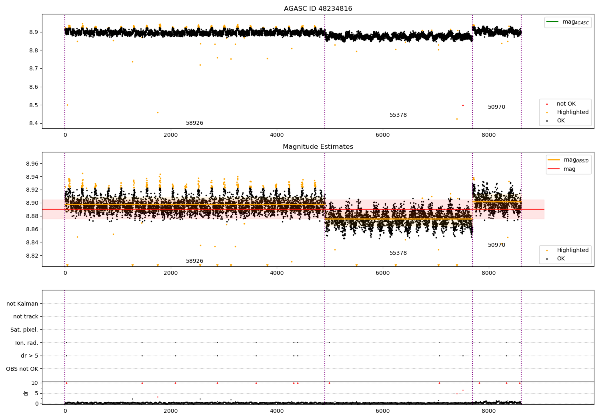This screenshot has width=600, height=420.
Task: Click the 5 tick on the dr axis
Action: pos(37,393)
